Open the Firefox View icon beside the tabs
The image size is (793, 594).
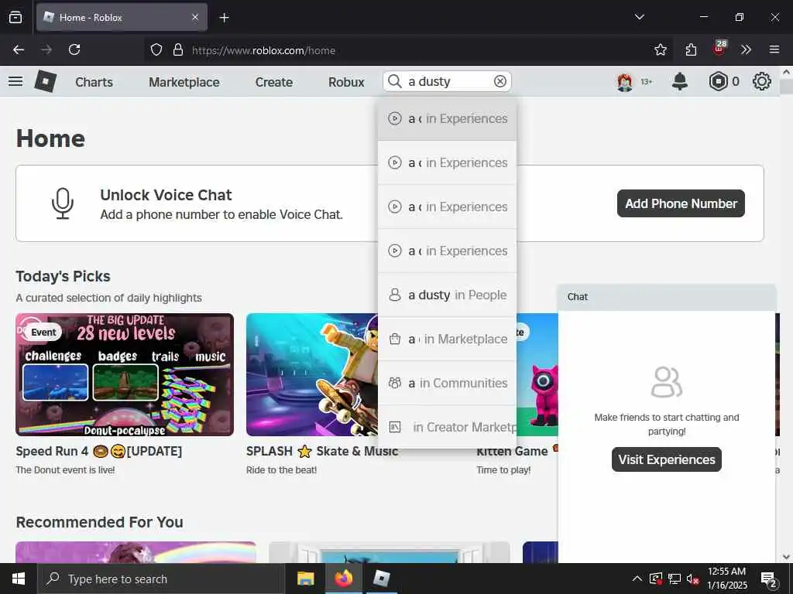click(15, 17)
